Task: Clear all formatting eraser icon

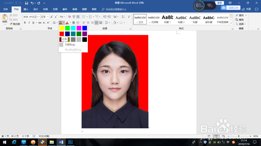Action: point(69,17)
